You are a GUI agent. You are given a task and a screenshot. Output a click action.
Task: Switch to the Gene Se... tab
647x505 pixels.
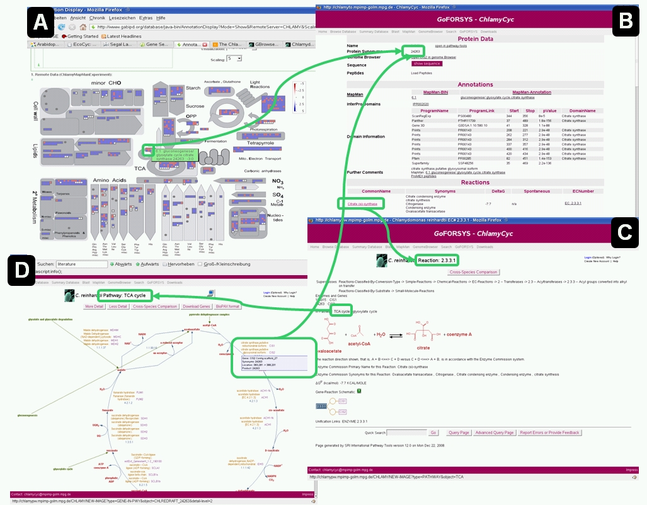pyautogui.click(x=154, y=45)
